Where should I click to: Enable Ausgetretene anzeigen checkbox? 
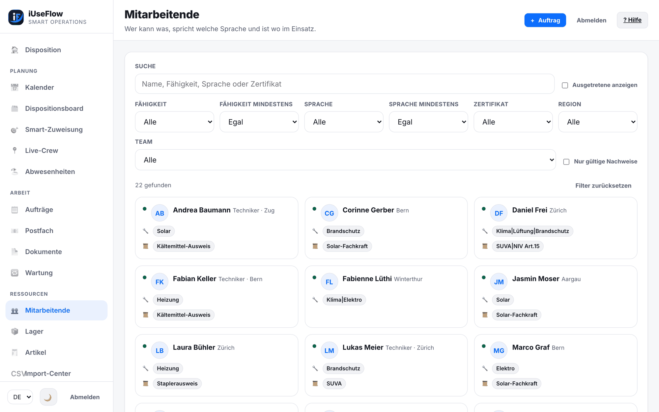click(x=565, y=85)
